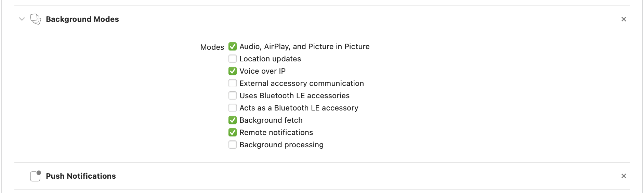Enable External accessory communication

click(233, 83)
